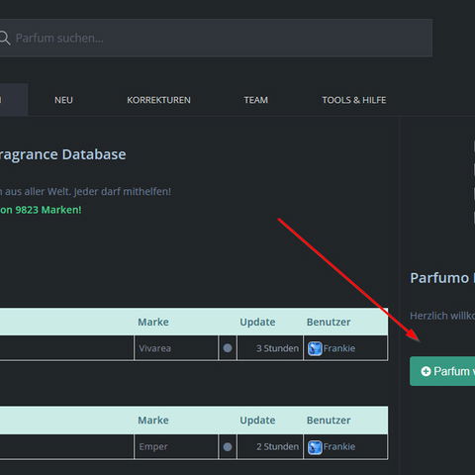Click the 'Herzlich willko' welcome text
The height and width of the screenshot is (475, 475).
click(442, 316)
